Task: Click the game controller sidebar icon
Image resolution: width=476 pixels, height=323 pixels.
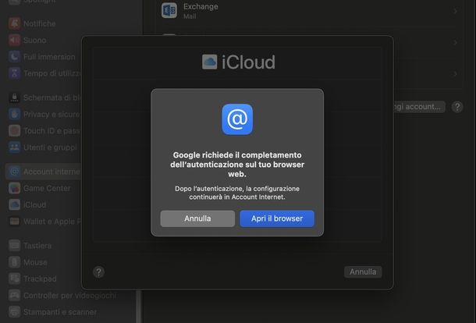Action: click(14, 296)
